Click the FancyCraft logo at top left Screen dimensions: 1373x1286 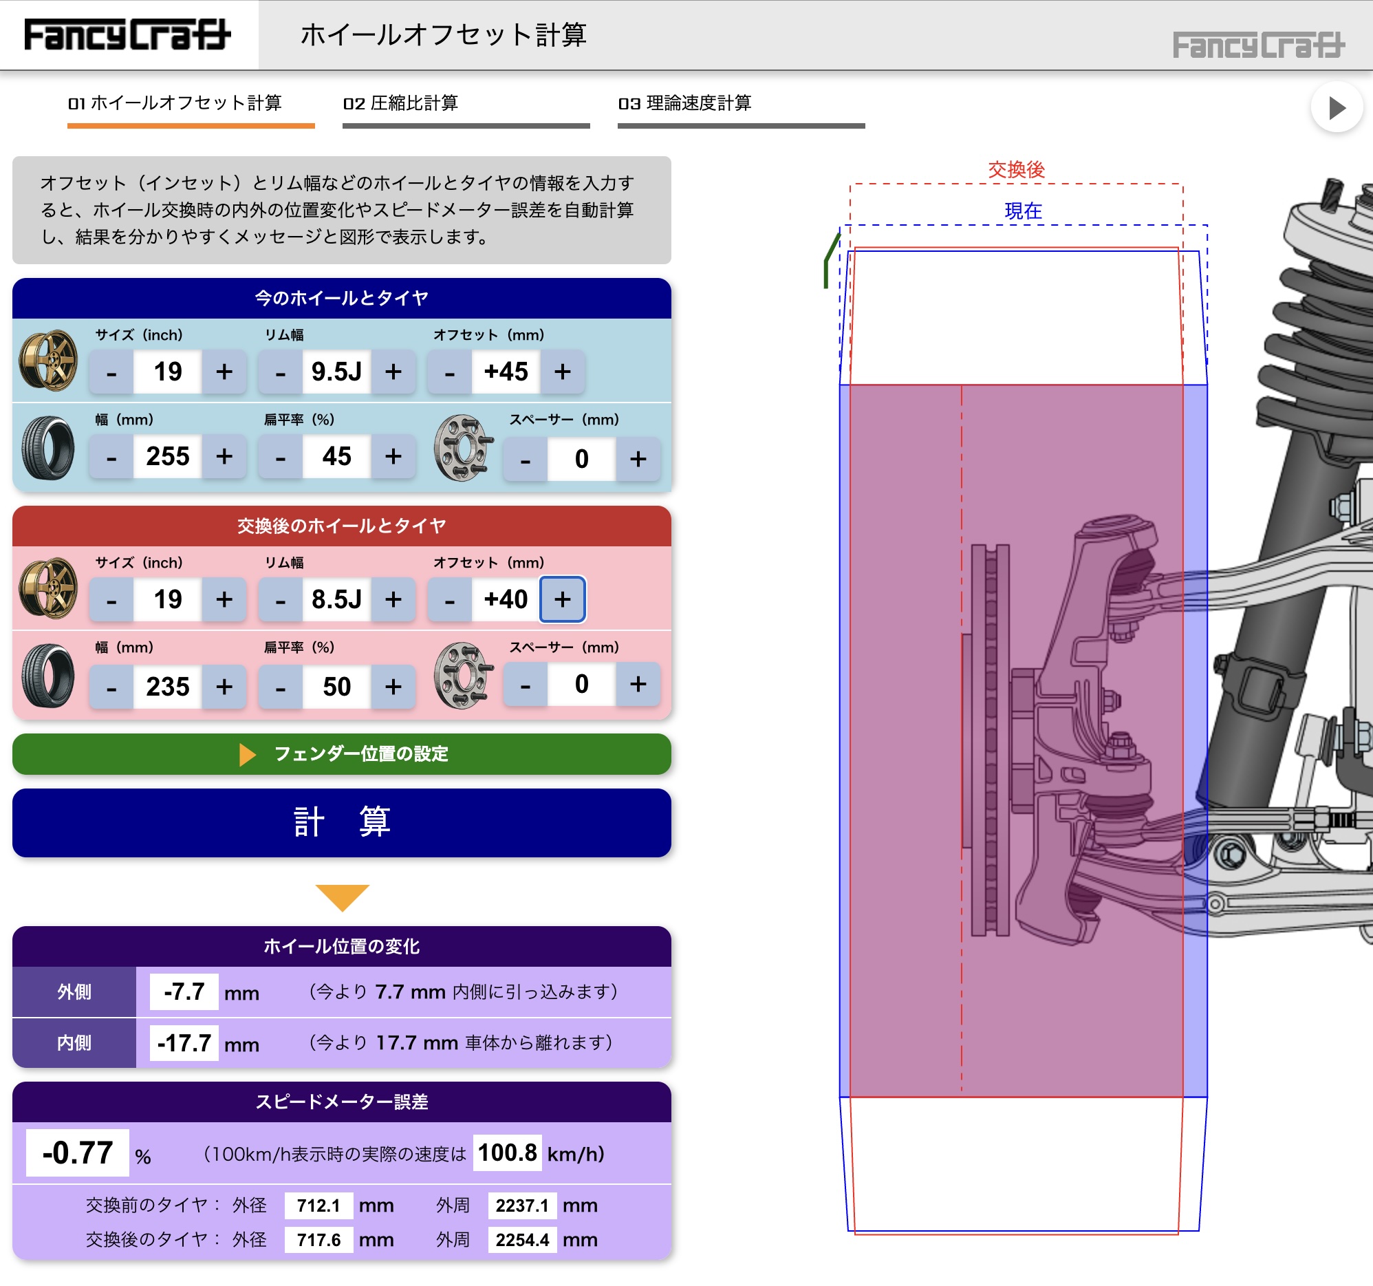pyautogui.click(x=128, y=34)
